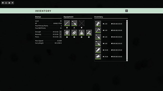Image resolution: width=163 pixels, height=91 pixels.
Task: Select the equipped arrows ammo slot
Action: [x=74, y=23]
